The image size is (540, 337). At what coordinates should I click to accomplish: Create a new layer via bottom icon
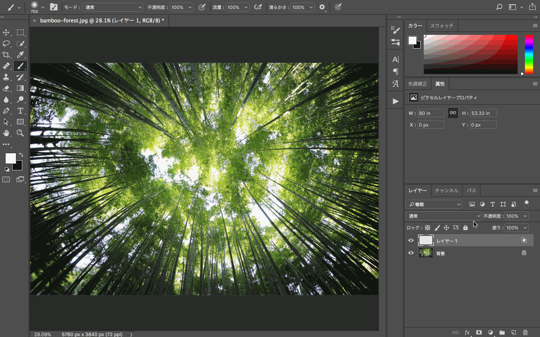pyautogui.click(x=513, y=332)
